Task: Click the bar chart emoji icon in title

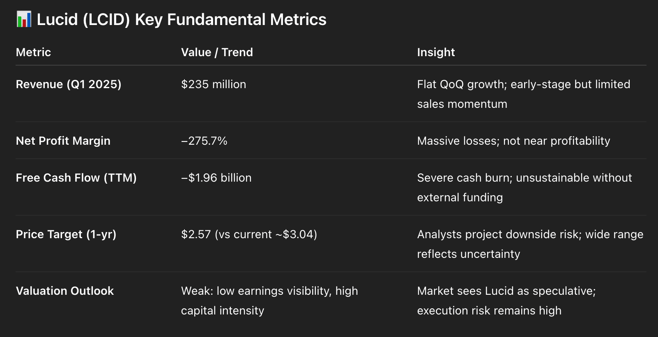Action: (x=24, y=19)
